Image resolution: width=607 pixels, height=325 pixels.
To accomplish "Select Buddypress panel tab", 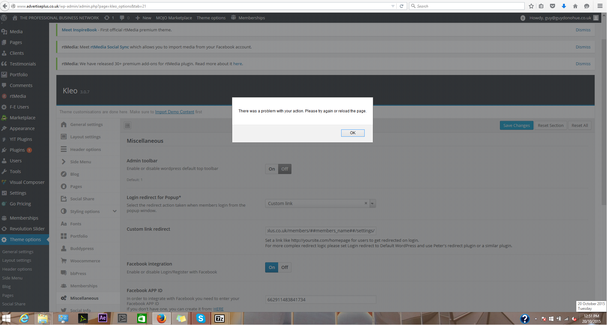I will (x=88, y=248).
